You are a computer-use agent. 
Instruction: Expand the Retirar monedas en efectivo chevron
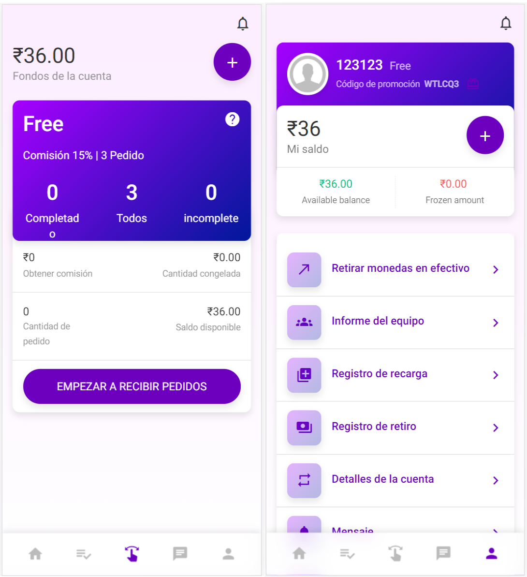(496, 269)
